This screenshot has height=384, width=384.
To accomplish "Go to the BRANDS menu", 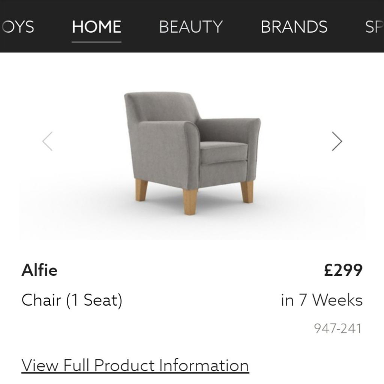I will pyautogui.click(x=294, y=27).
